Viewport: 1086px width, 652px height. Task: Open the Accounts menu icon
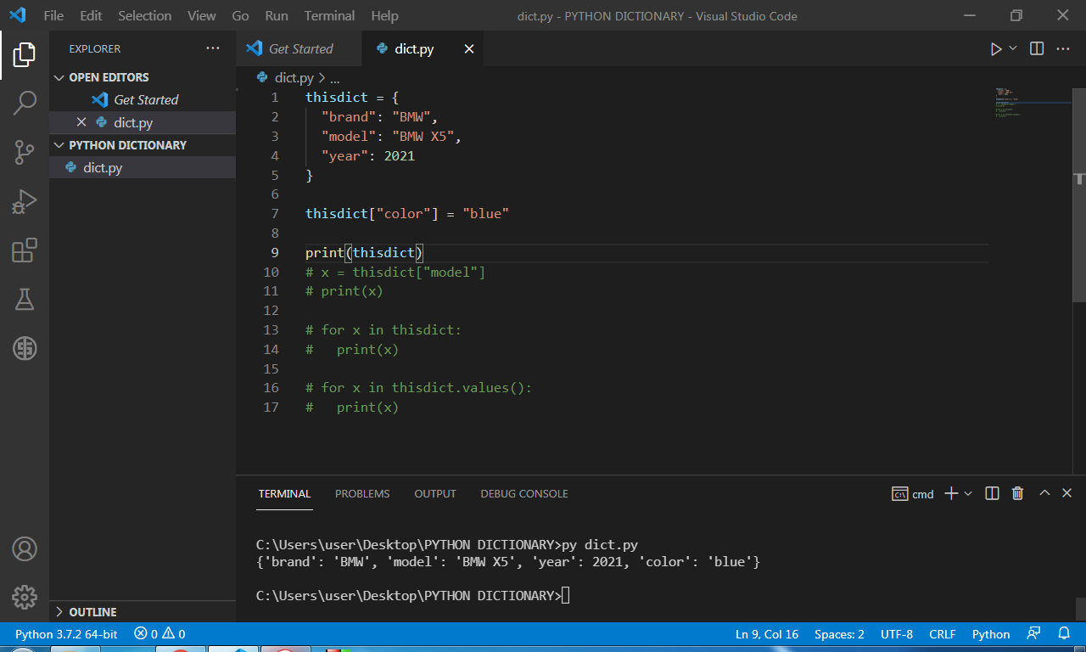pyautogui.click(x=25, y=548)
